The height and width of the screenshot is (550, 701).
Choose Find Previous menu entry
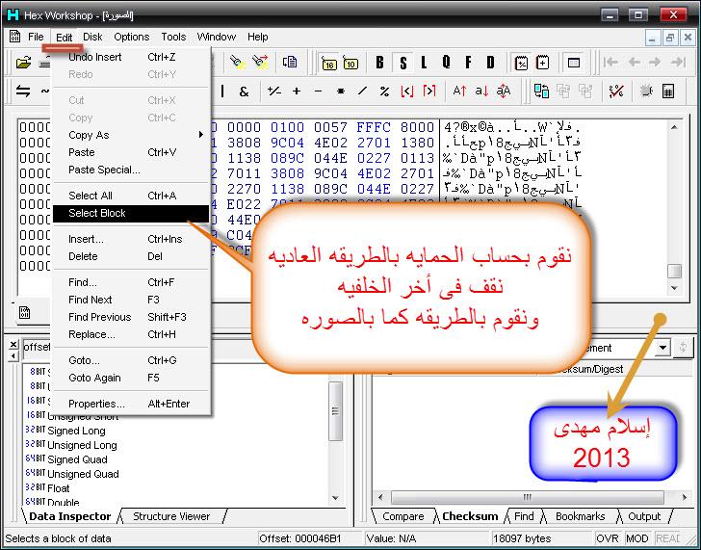coord(131,317)
